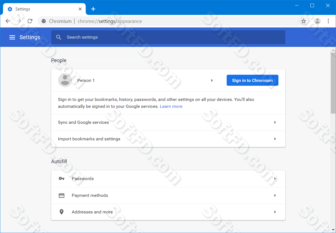The image size is (336, 233).
Task: Click the Settings page title
Action: pyautogui.click(x=30, y=37)
